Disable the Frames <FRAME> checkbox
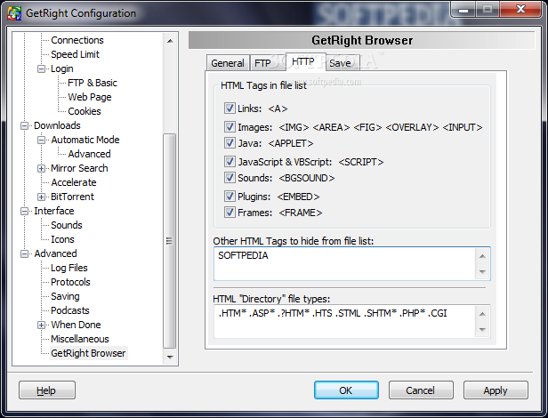The width and height of the screenshot is (548, 418). click(230, 213)
